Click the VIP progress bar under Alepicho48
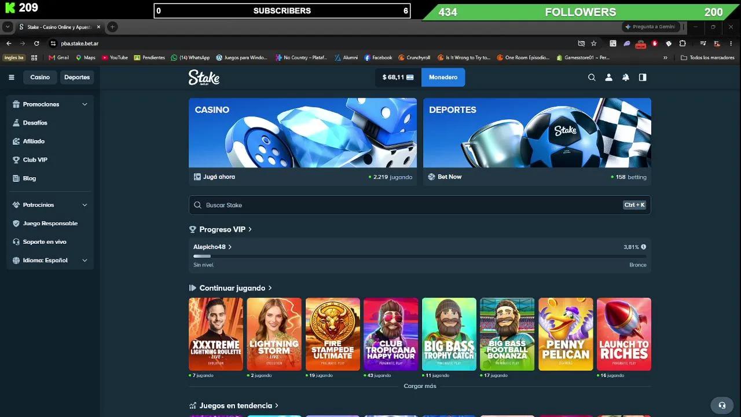The height and width of the screenshot is (417, 741). tap(420, 256)
